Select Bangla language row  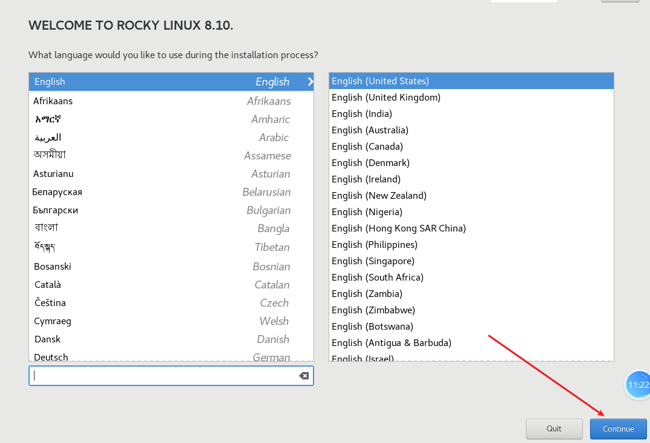171,228
